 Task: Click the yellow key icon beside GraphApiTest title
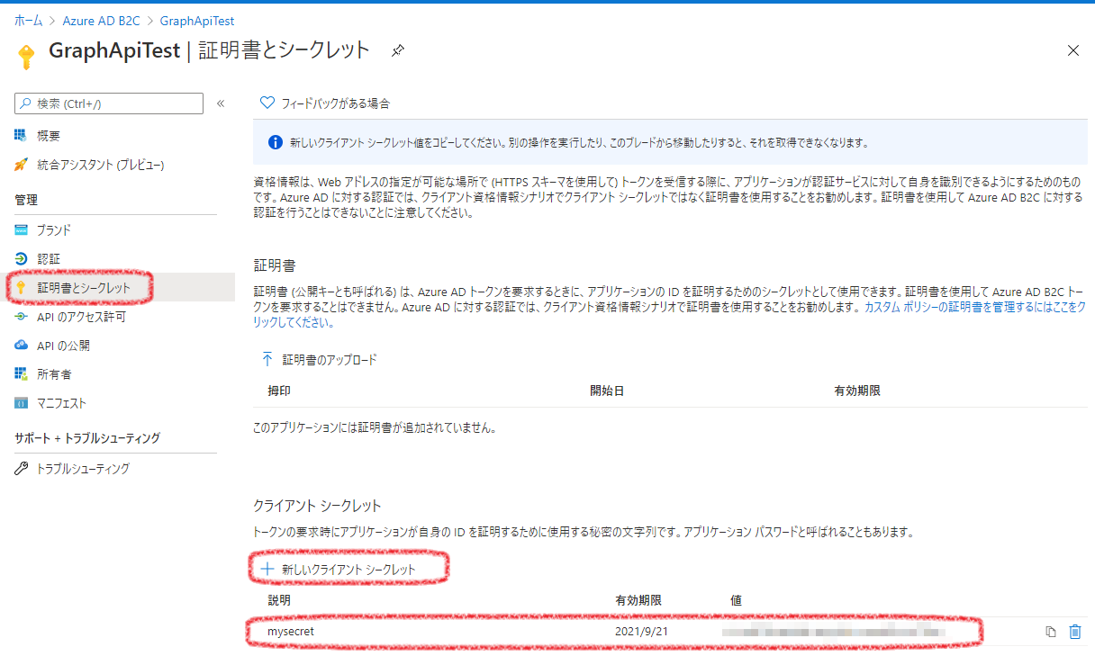point(27,55)
